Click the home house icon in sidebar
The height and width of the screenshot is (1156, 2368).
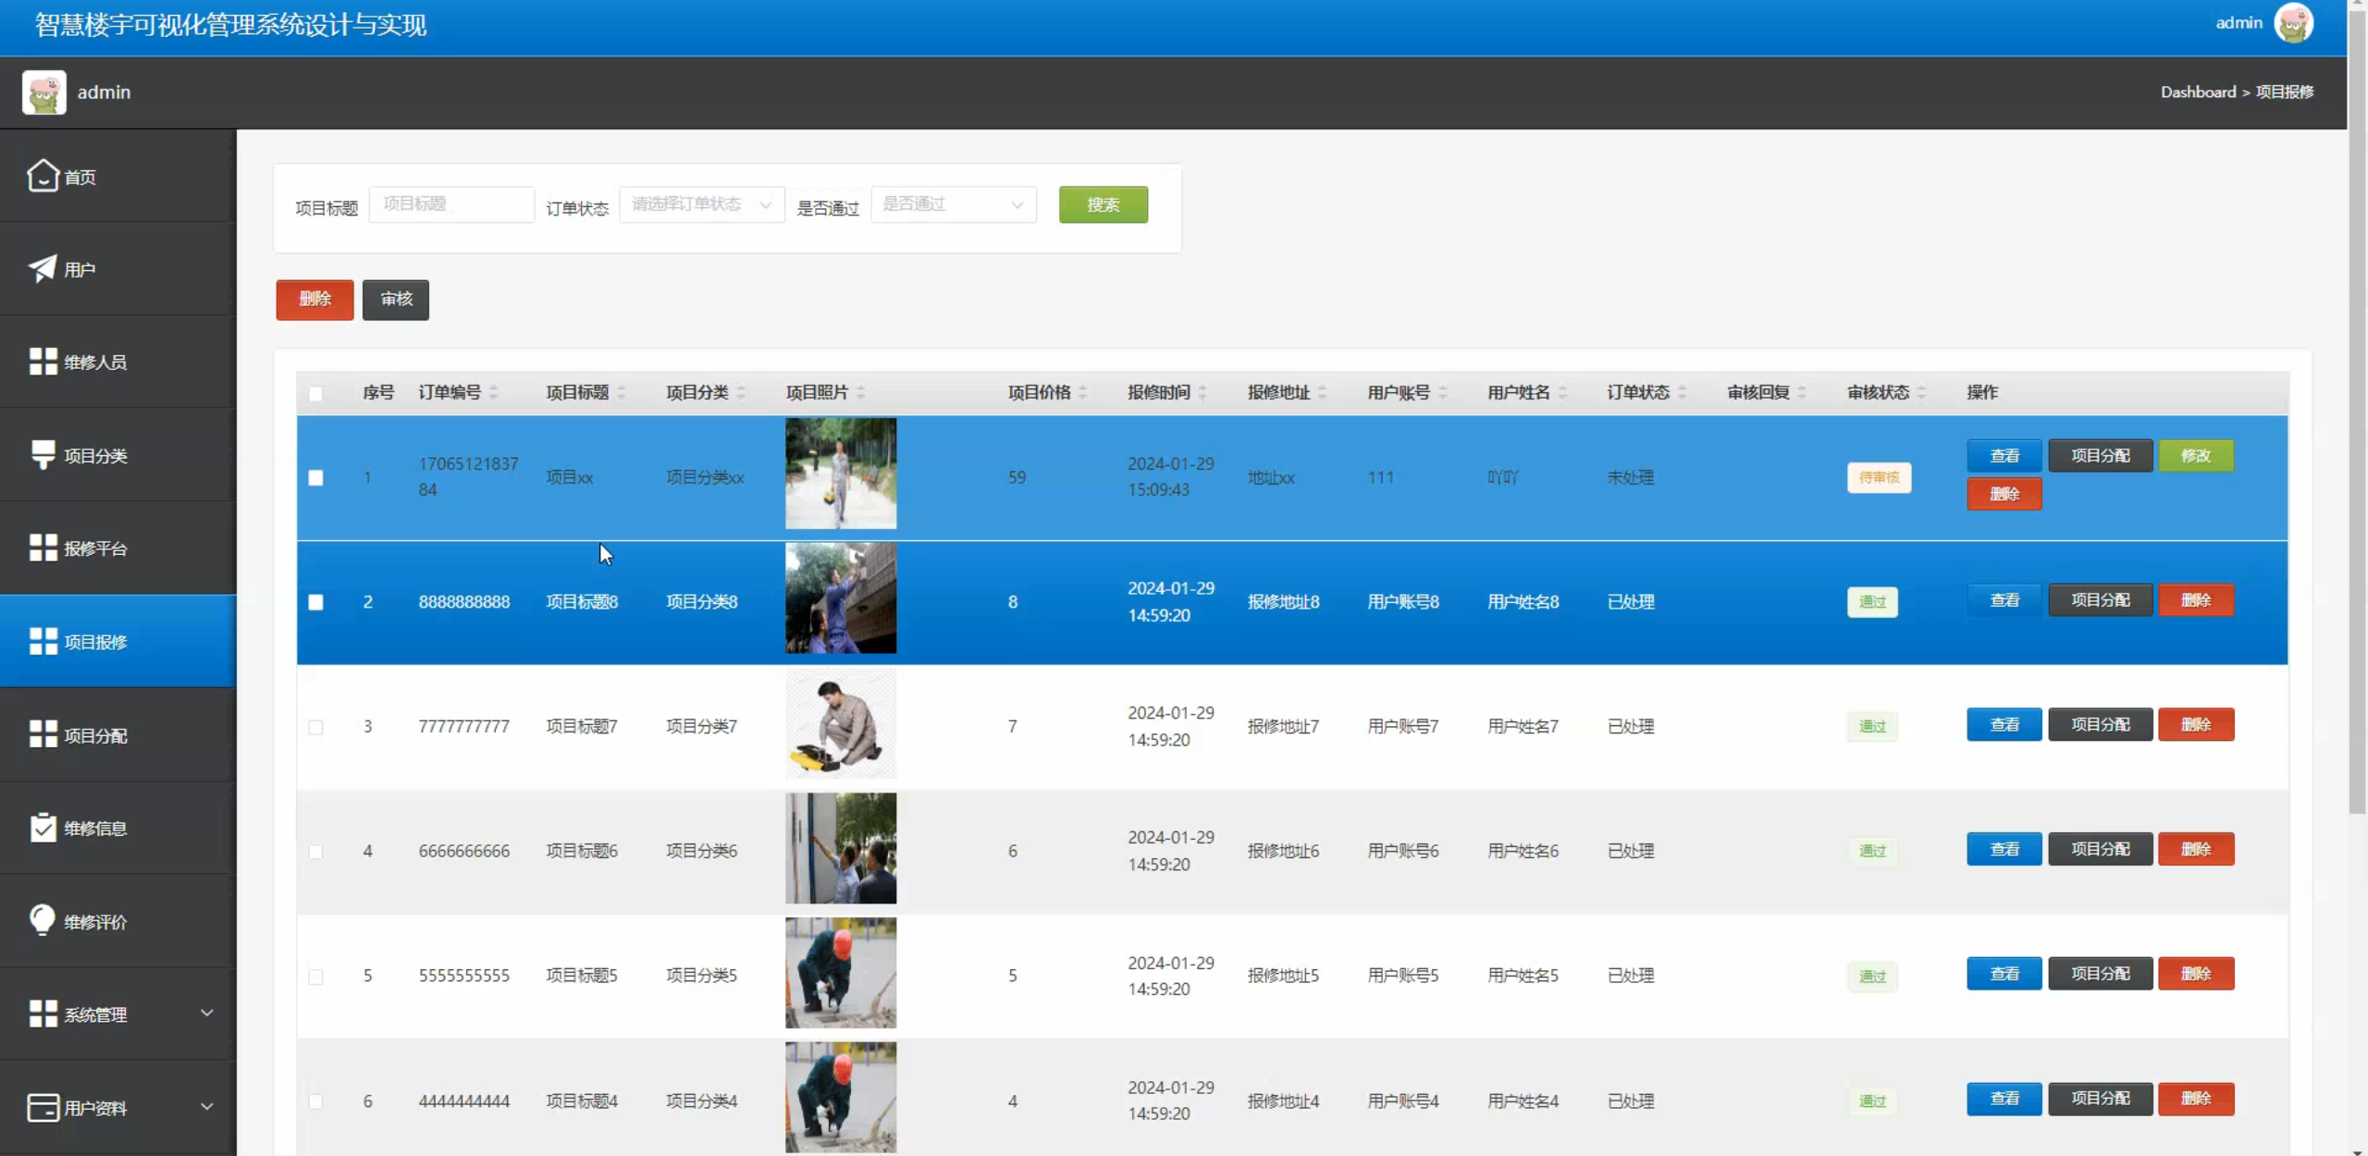coord(43,176)
